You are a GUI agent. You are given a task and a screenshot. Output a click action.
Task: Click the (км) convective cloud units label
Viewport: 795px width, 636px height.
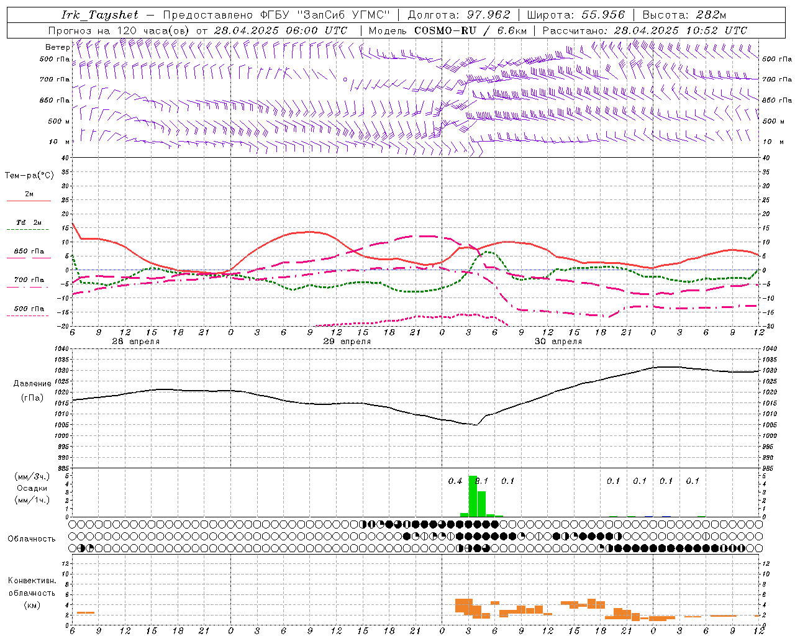coord(32,605)
